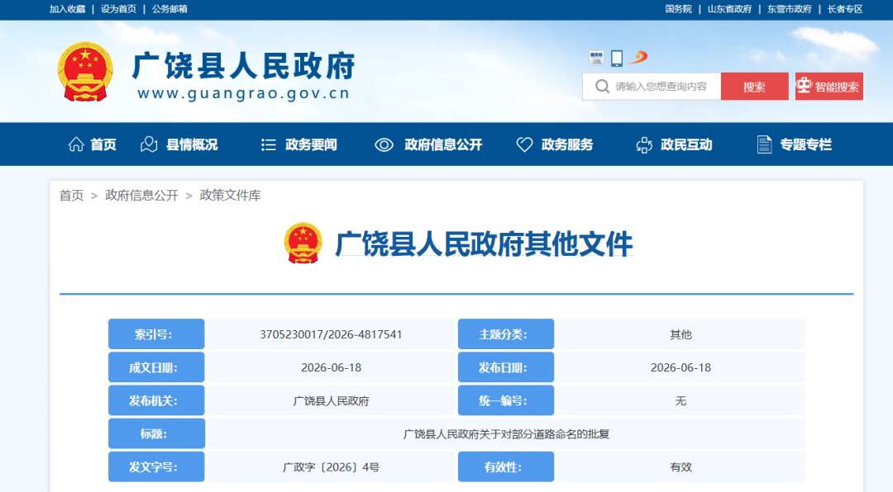Open 首页 in the navigation bar
The image size is (893, 492).
tap(103, 145)
